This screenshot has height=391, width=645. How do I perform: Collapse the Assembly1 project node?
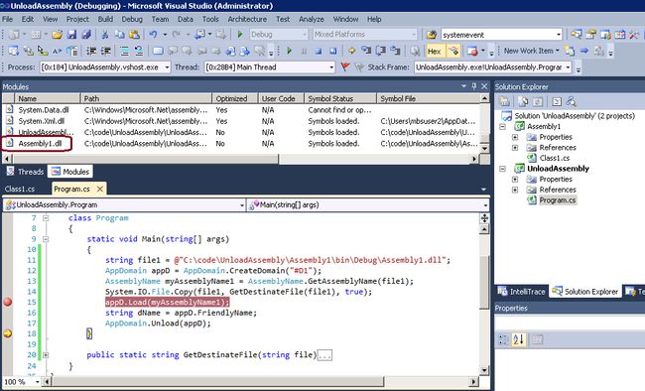point(503,127)
